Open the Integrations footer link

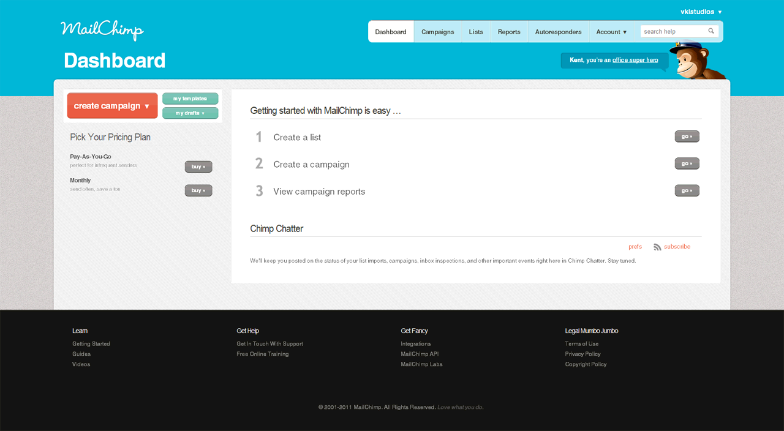click(416, 344)
